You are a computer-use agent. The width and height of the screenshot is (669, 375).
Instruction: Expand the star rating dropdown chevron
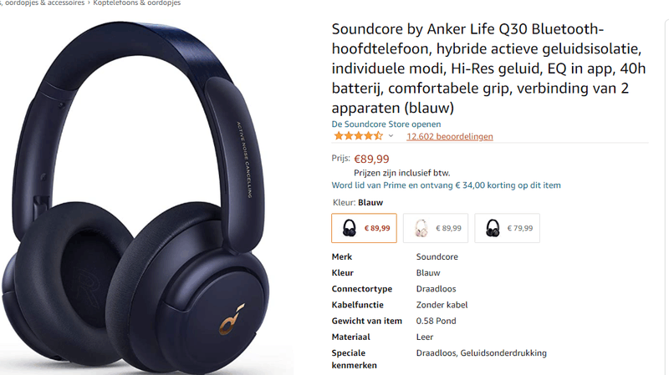point(391,136)
